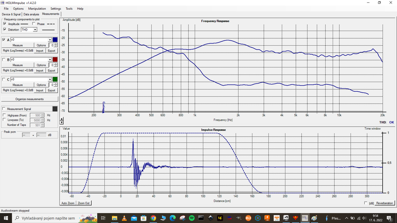Screen dimensions: 397x223
Task: Open the measurement C name dropdown
Action: click(x=50, y=79)
